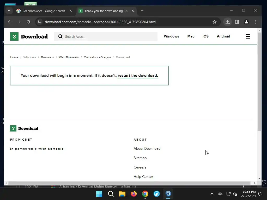Open About Download footer link

point(147,148)
